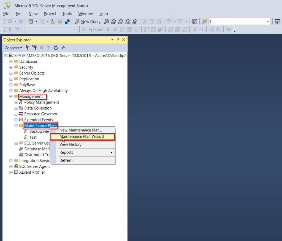Image resolution: width=282 pixels, height=241 pixels.
Task: Expand the Databases folder
Action: point(11,62)
